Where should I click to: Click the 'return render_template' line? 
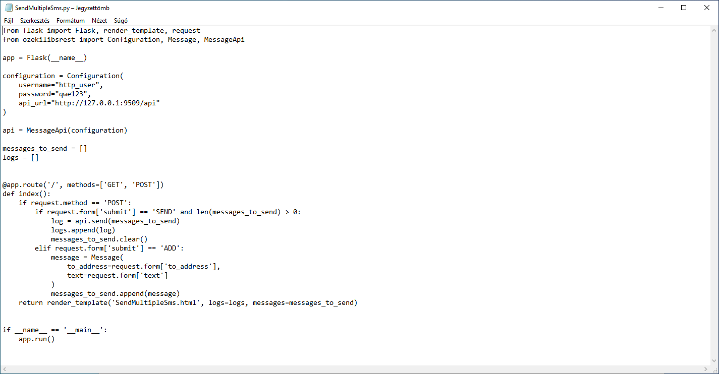point(188,302)
